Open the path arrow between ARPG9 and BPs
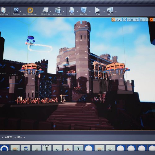 click(x=15, y=137)
